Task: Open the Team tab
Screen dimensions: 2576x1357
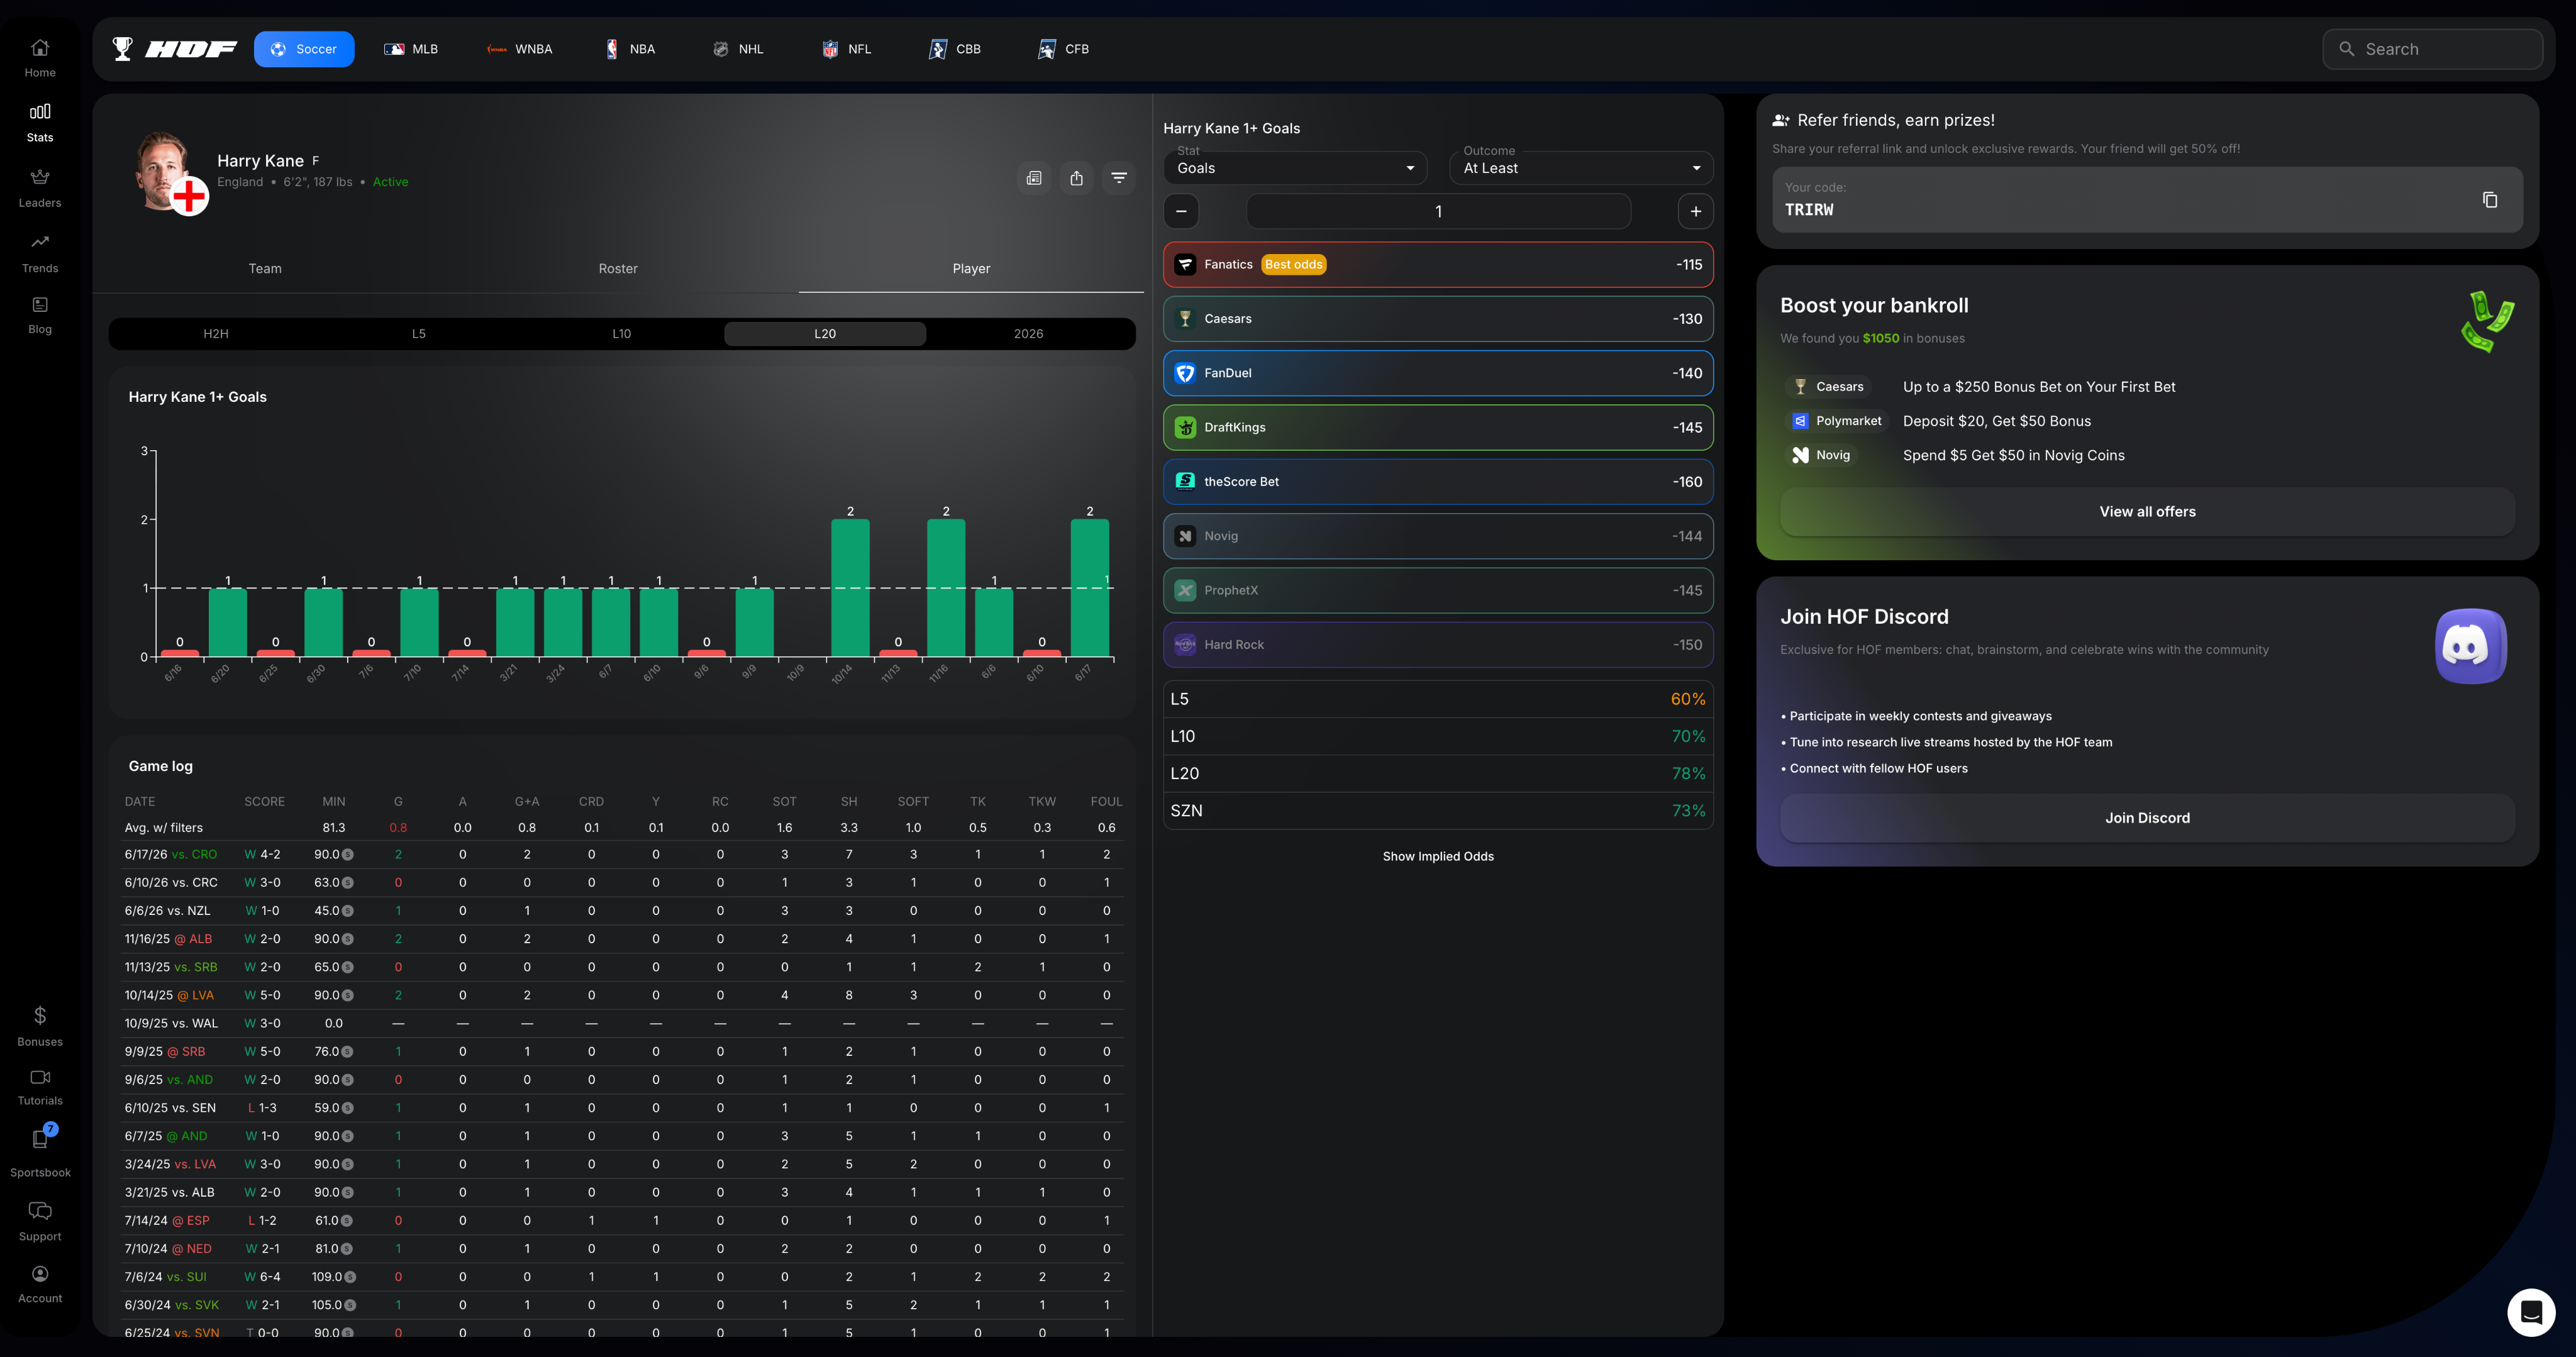Action: click(x=265, y=268)
